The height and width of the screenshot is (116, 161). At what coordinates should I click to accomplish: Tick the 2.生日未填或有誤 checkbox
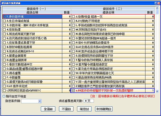(x=4, y=21)
